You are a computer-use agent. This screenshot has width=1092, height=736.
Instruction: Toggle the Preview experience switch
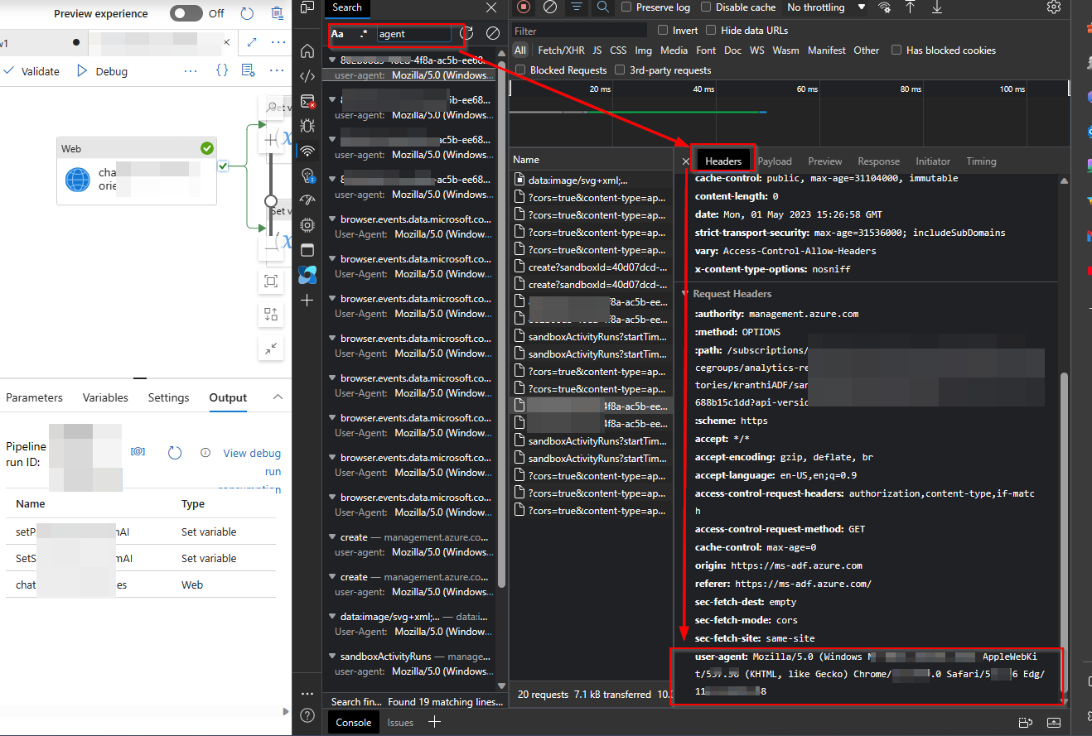(x=186, y=13)
